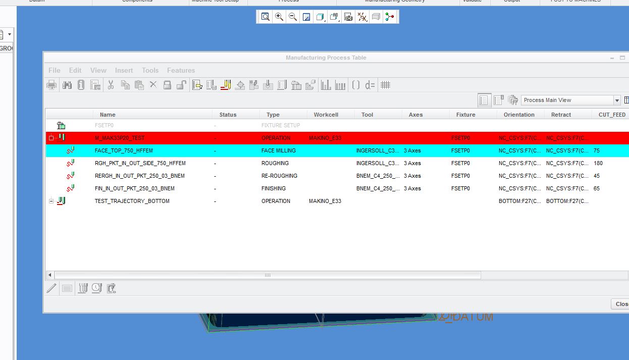Click the view manager camera icon
Screen dimensions: 629x360
348,17
